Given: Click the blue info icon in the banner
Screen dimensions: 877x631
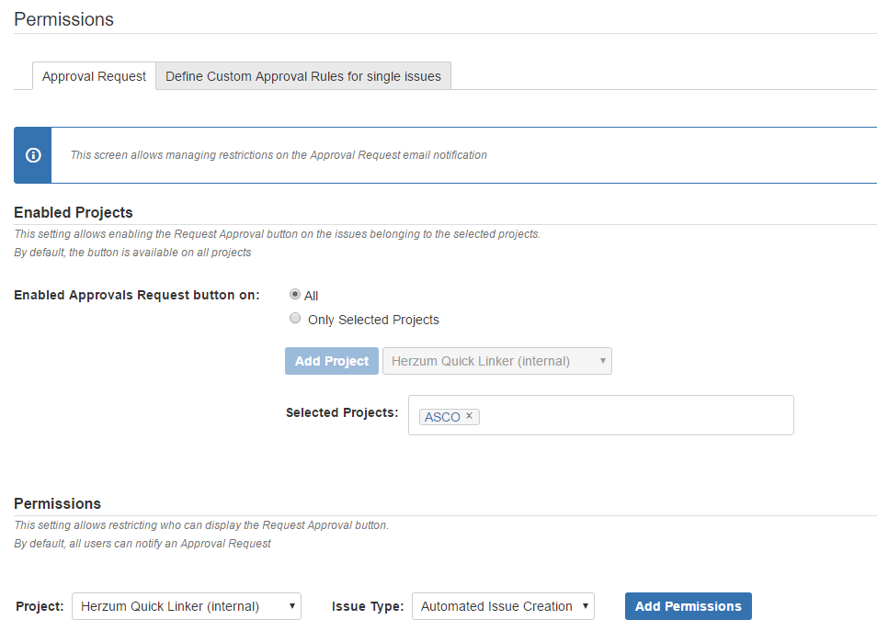Looking at the screenshot, I should pos(33,155).
